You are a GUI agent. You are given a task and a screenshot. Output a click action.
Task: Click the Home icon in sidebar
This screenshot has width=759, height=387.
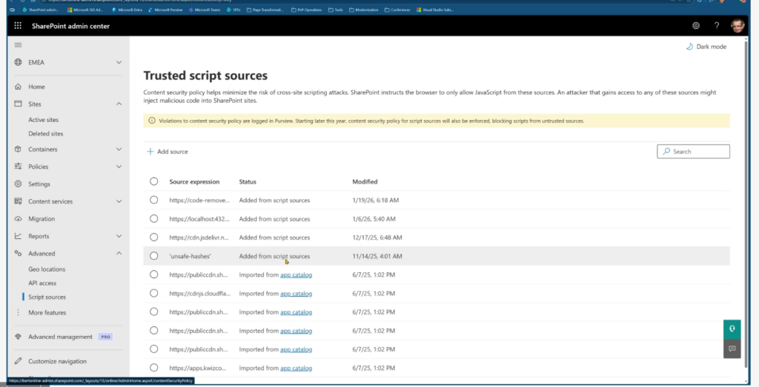[18, 87]
